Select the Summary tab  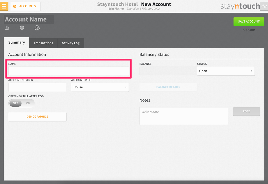[17, 42]
